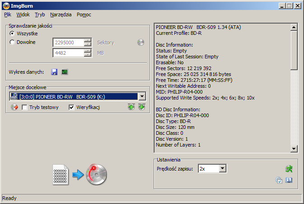Image resolution: width=304 pixels, height=204 pixels.
Task: Open the Plik menu
Action: point(8,14)
